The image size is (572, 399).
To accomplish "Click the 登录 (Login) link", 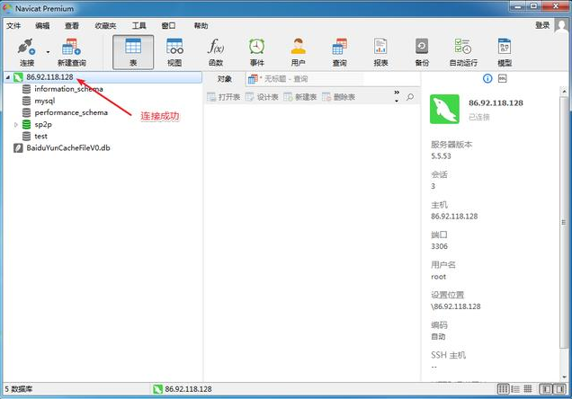I will (x=542, y=25).
